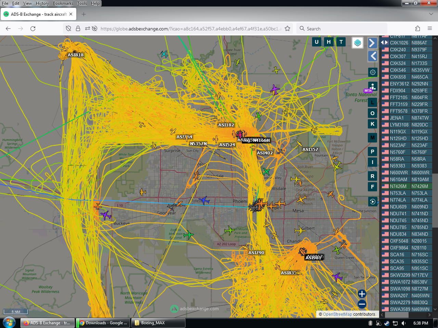The image size is (438, 328).
Task: Open the Firefox application menu
Action: (x=430, y=29)
